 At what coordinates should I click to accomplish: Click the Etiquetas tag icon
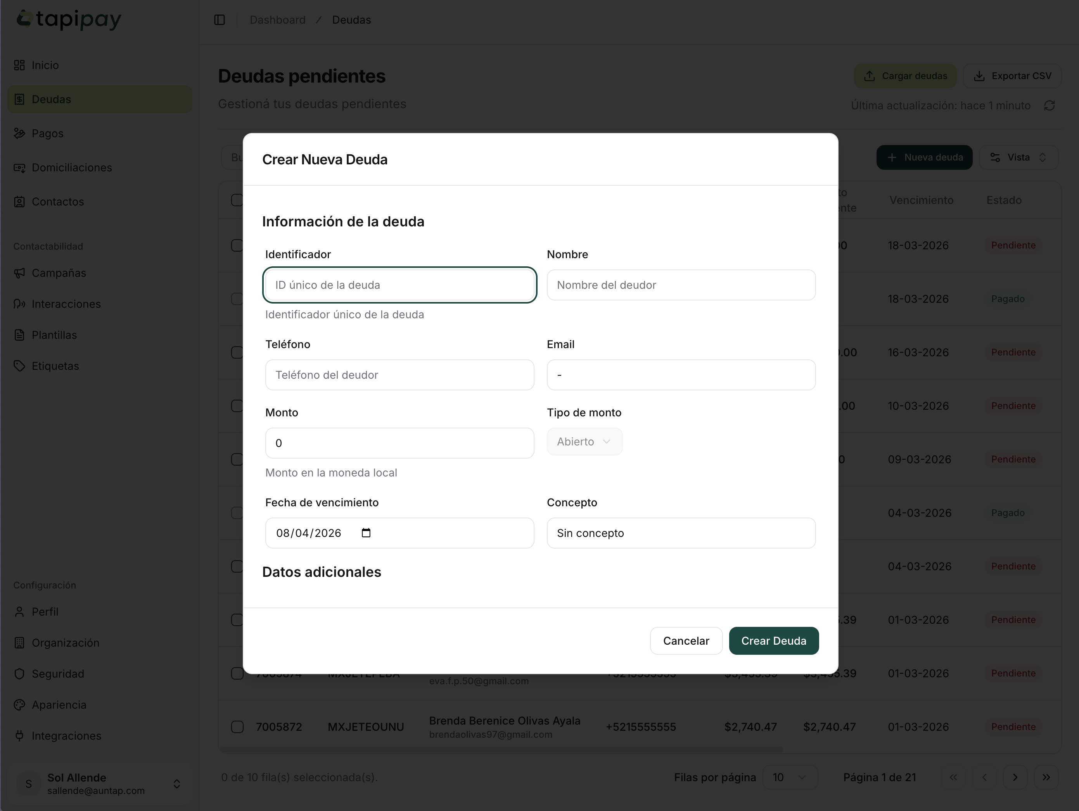(x=19, y=366)
